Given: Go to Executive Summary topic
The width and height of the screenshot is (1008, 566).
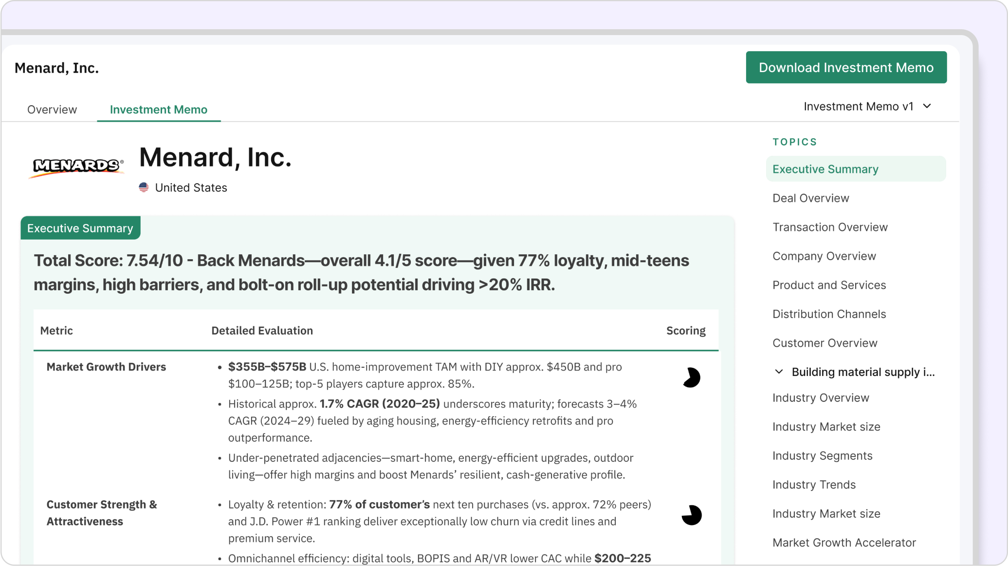Looking at the screenshot, I should pos(825,169).
